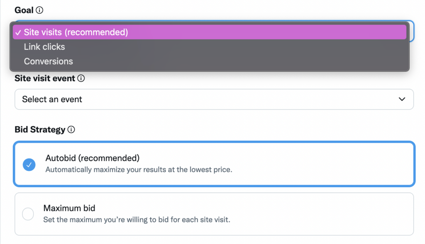Pick Conversions as the campaign goal

48,61
